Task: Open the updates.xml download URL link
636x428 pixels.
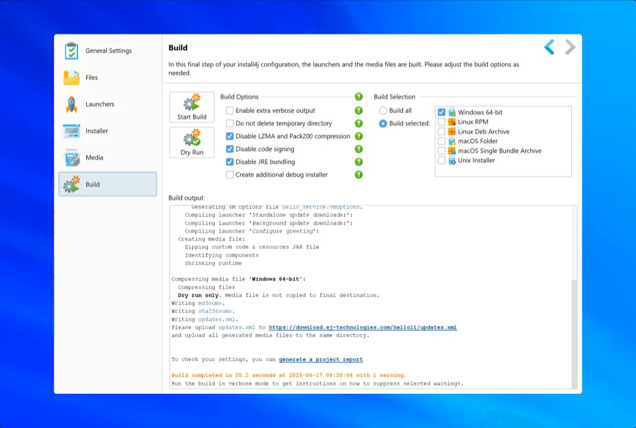Action: [363, 327]
